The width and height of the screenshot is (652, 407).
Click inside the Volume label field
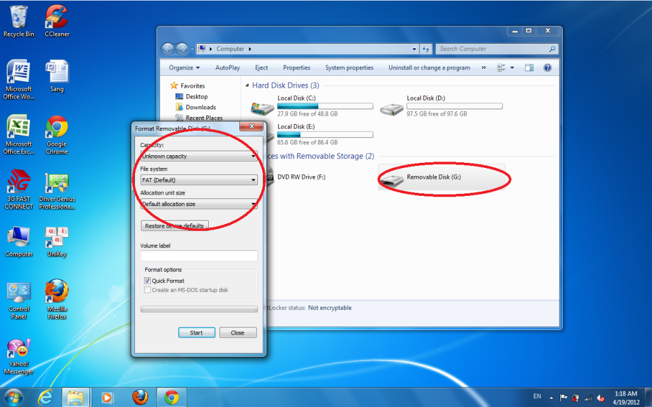(199, 256)
